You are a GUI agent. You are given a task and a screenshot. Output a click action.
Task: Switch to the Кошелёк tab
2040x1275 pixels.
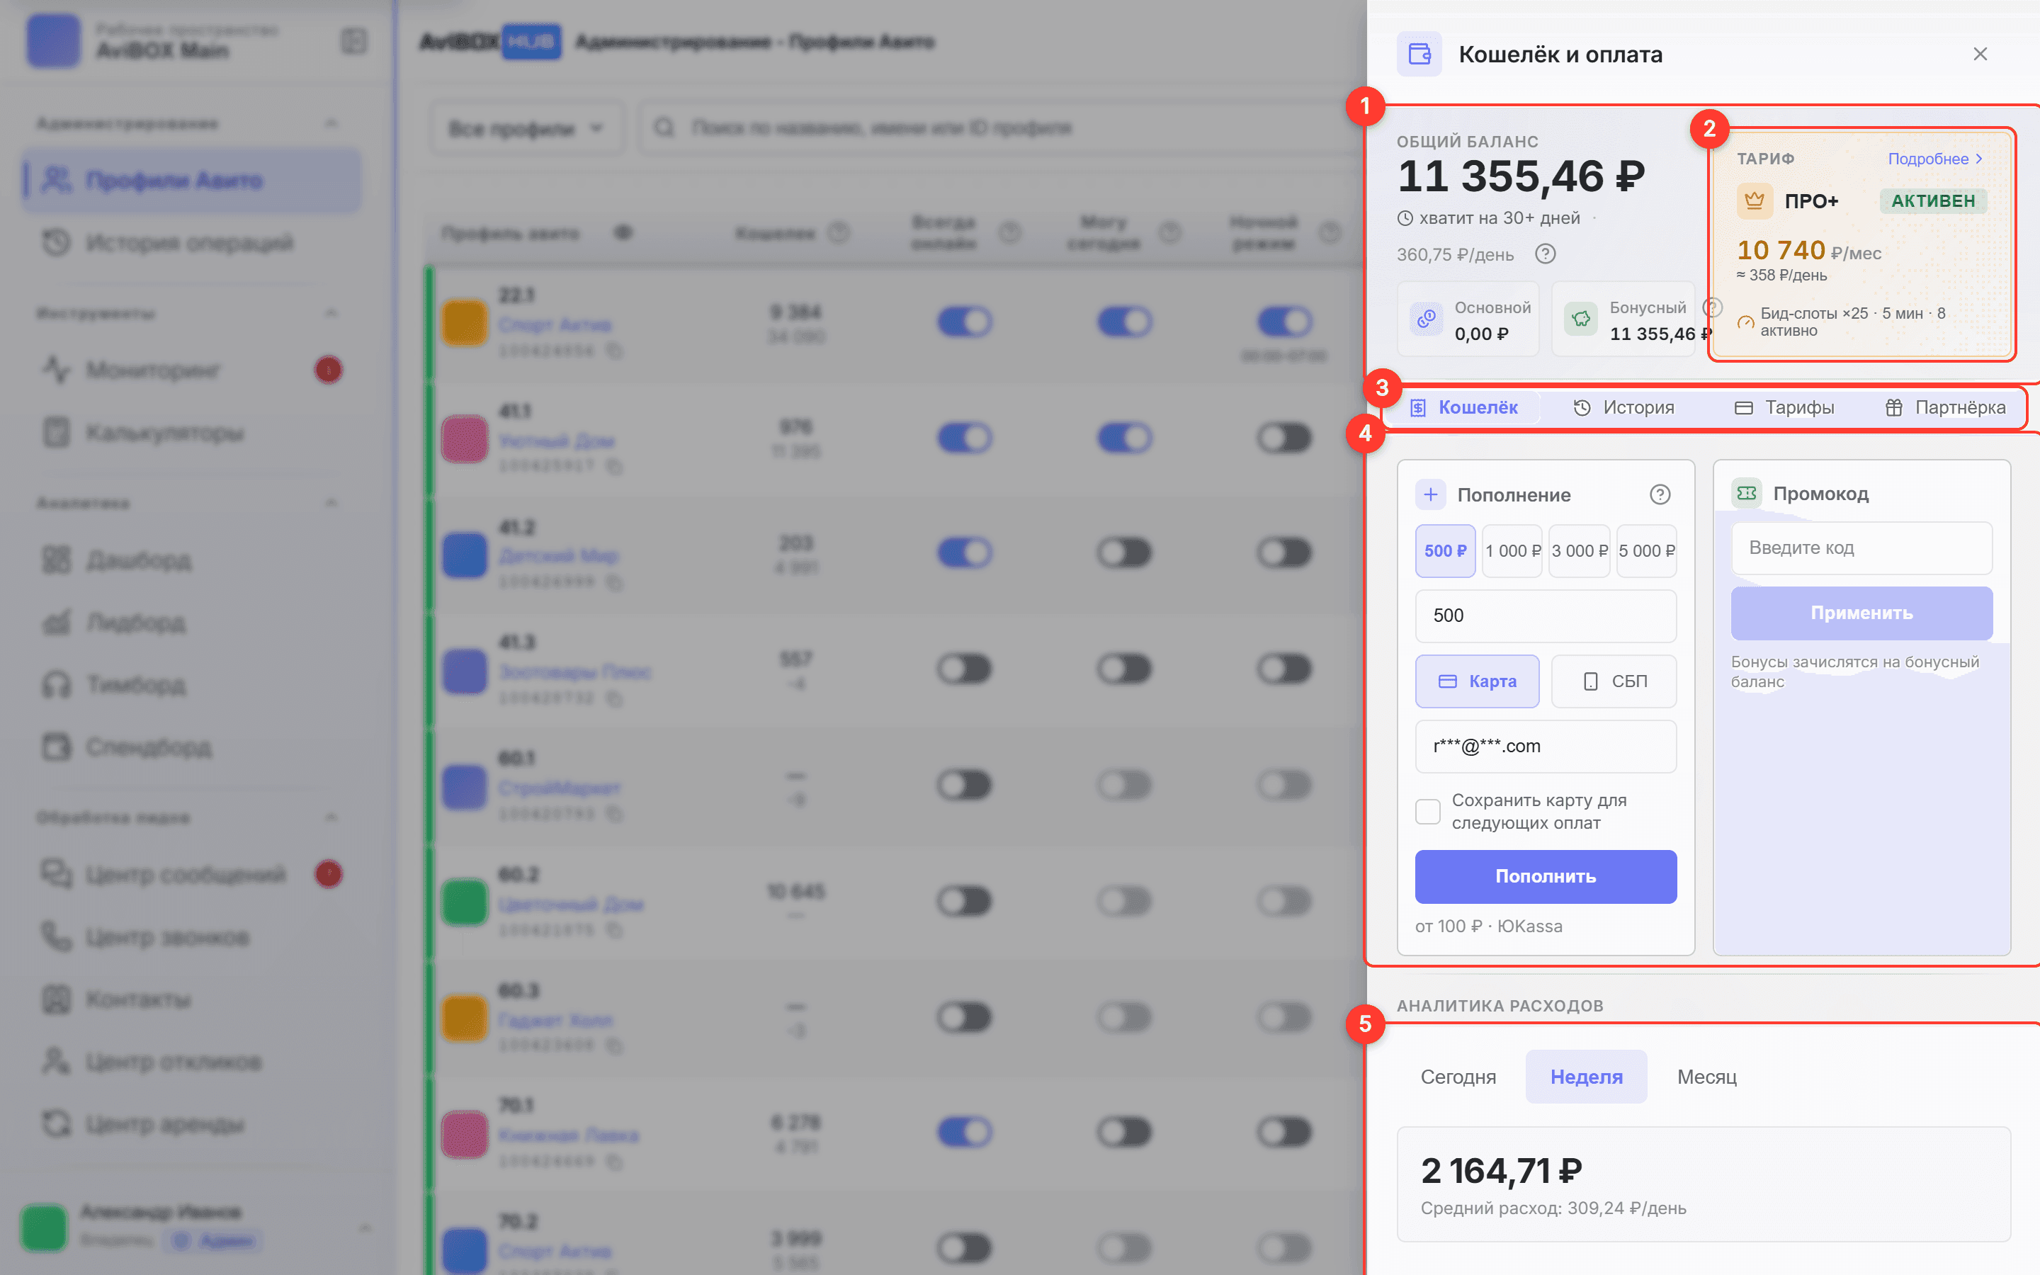1464,407
